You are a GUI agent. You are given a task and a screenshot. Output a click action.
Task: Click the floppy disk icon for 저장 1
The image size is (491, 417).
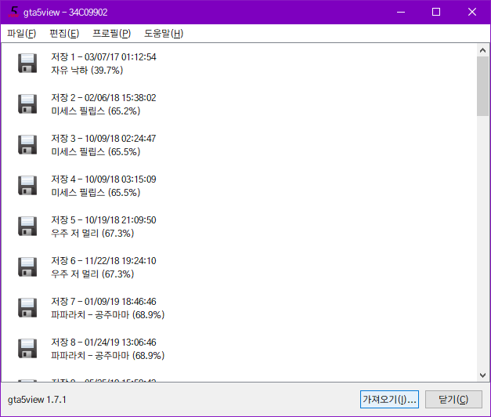28,63
